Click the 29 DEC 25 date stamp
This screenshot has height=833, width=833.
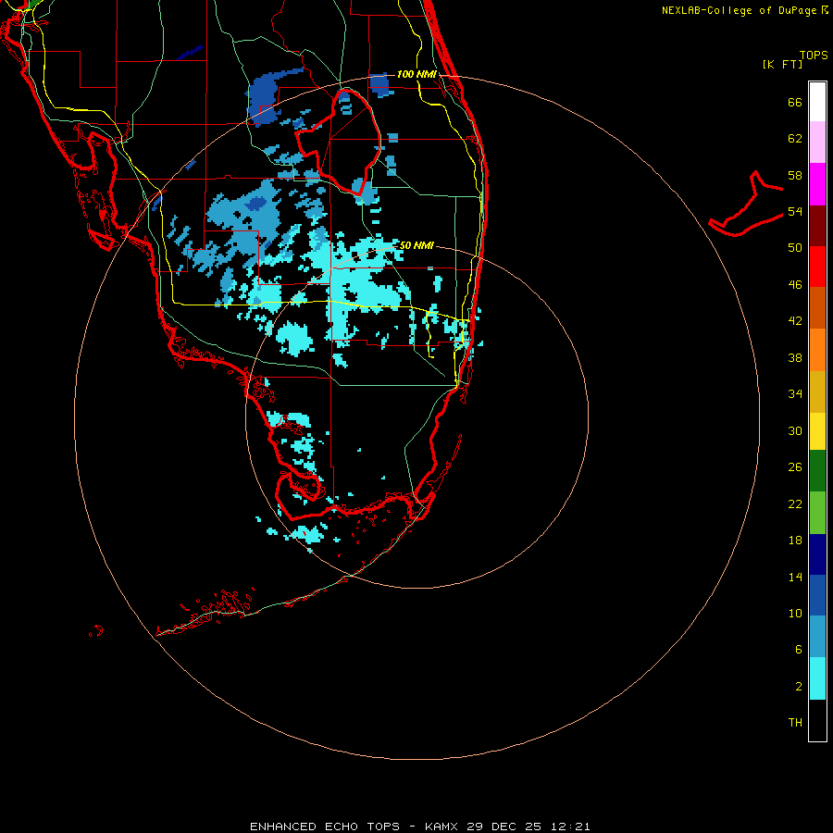pyautogui.click(x=504, y=827)
